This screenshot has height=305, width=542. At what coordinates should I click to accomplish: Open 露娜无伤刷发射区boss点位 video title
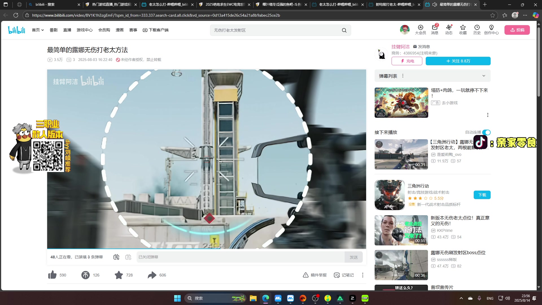[x=458, y=252]
